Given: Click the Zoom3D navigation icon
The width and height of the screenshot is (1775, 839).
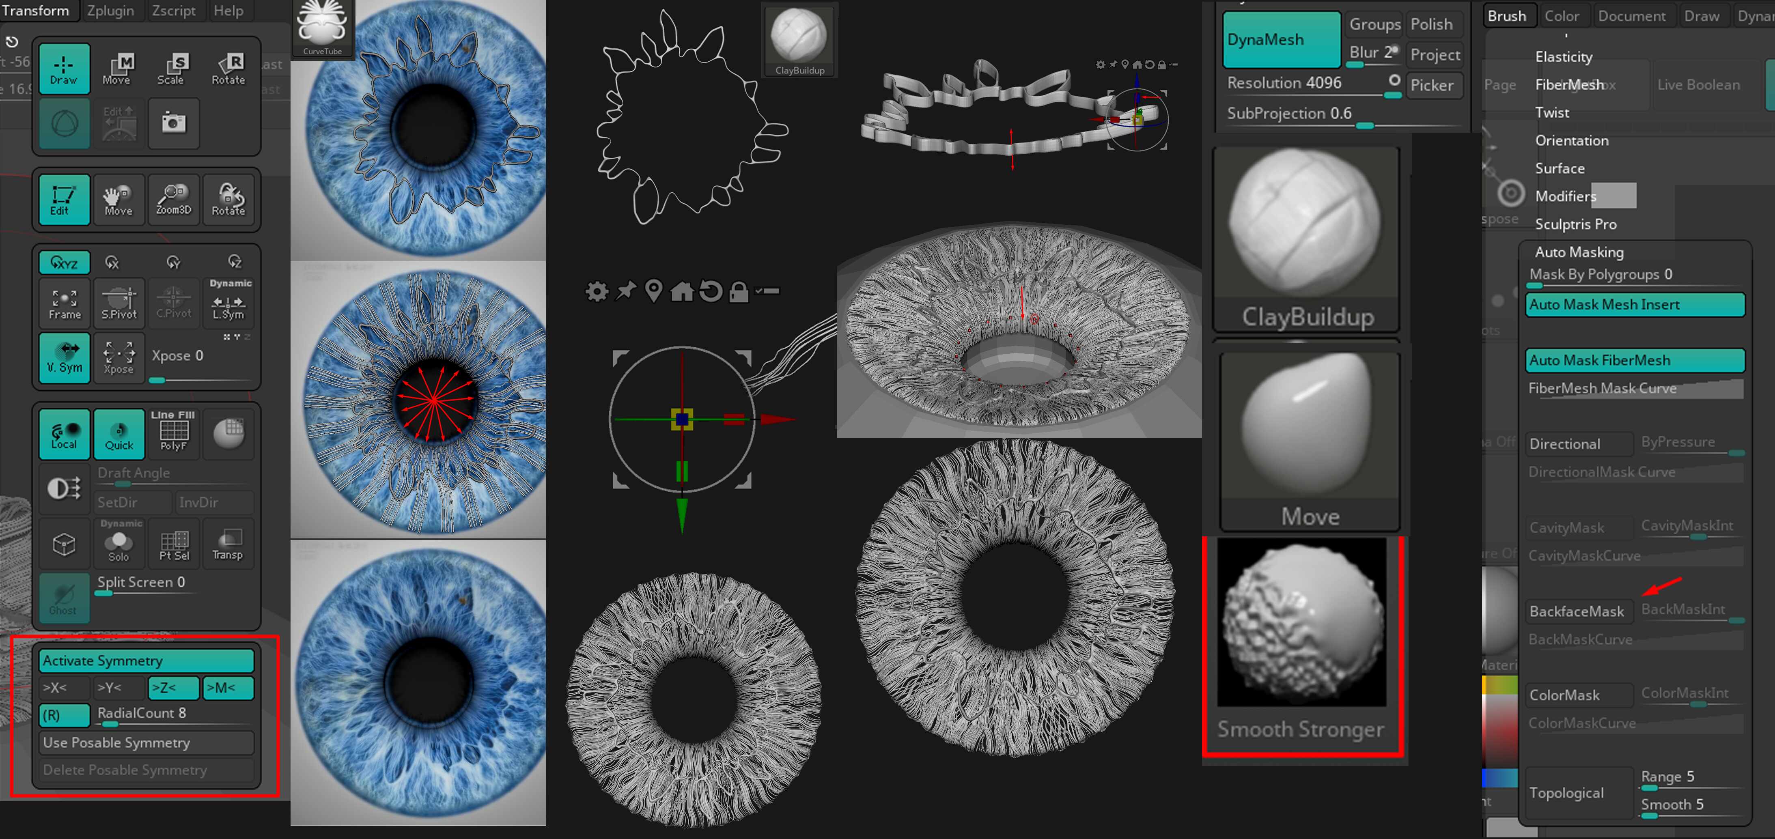Looking at the screenshot, I should 173,199.
